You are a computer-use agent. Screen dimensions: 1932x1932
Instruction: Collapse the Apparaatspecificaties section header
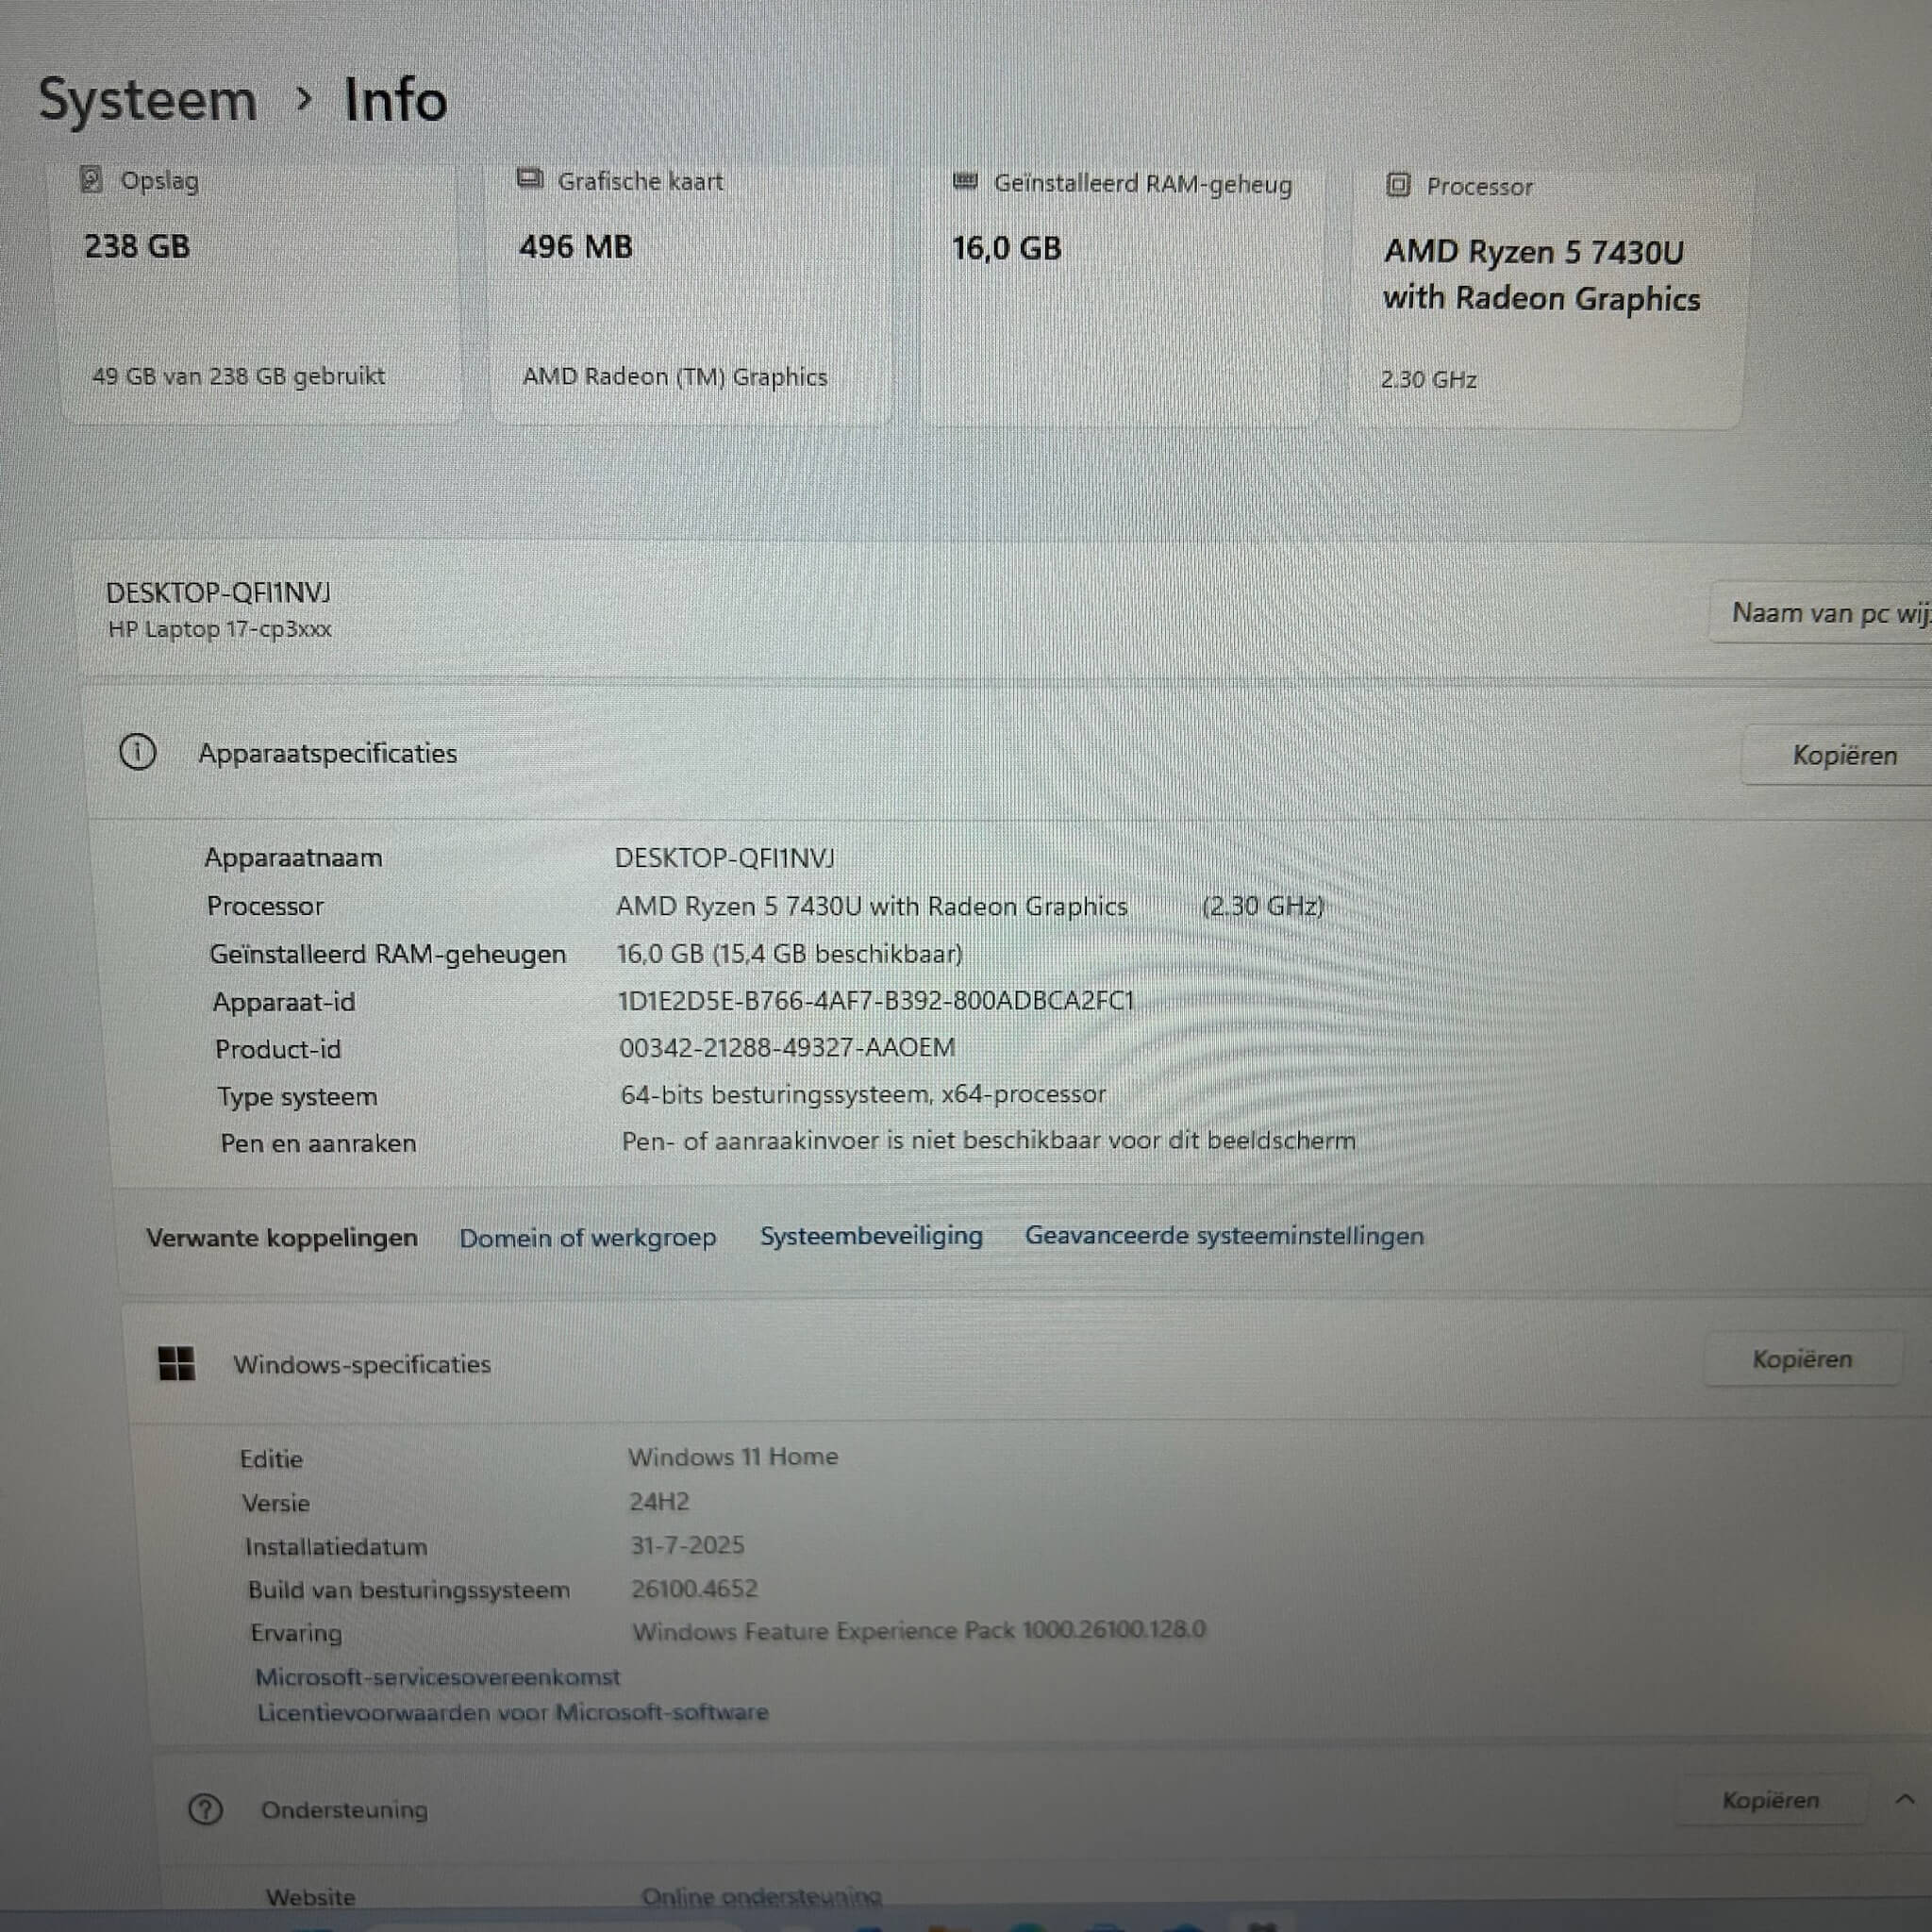(1010, 753)
